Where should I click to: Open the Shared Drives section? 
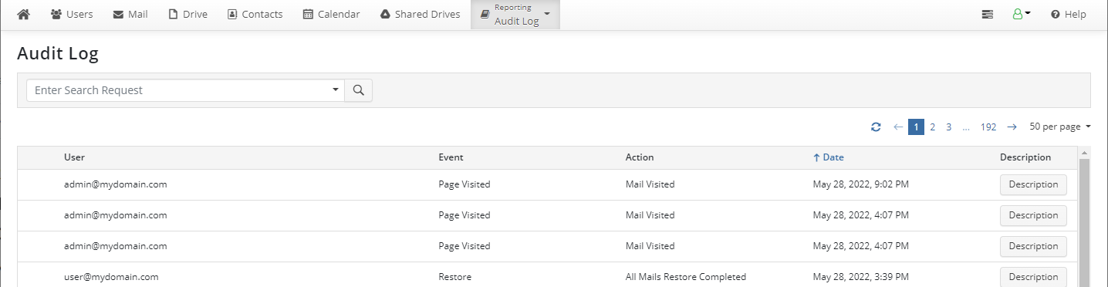pos(420,14)
